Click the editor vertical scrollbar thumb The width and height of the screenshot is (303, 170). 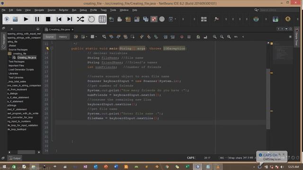[268, 99]
